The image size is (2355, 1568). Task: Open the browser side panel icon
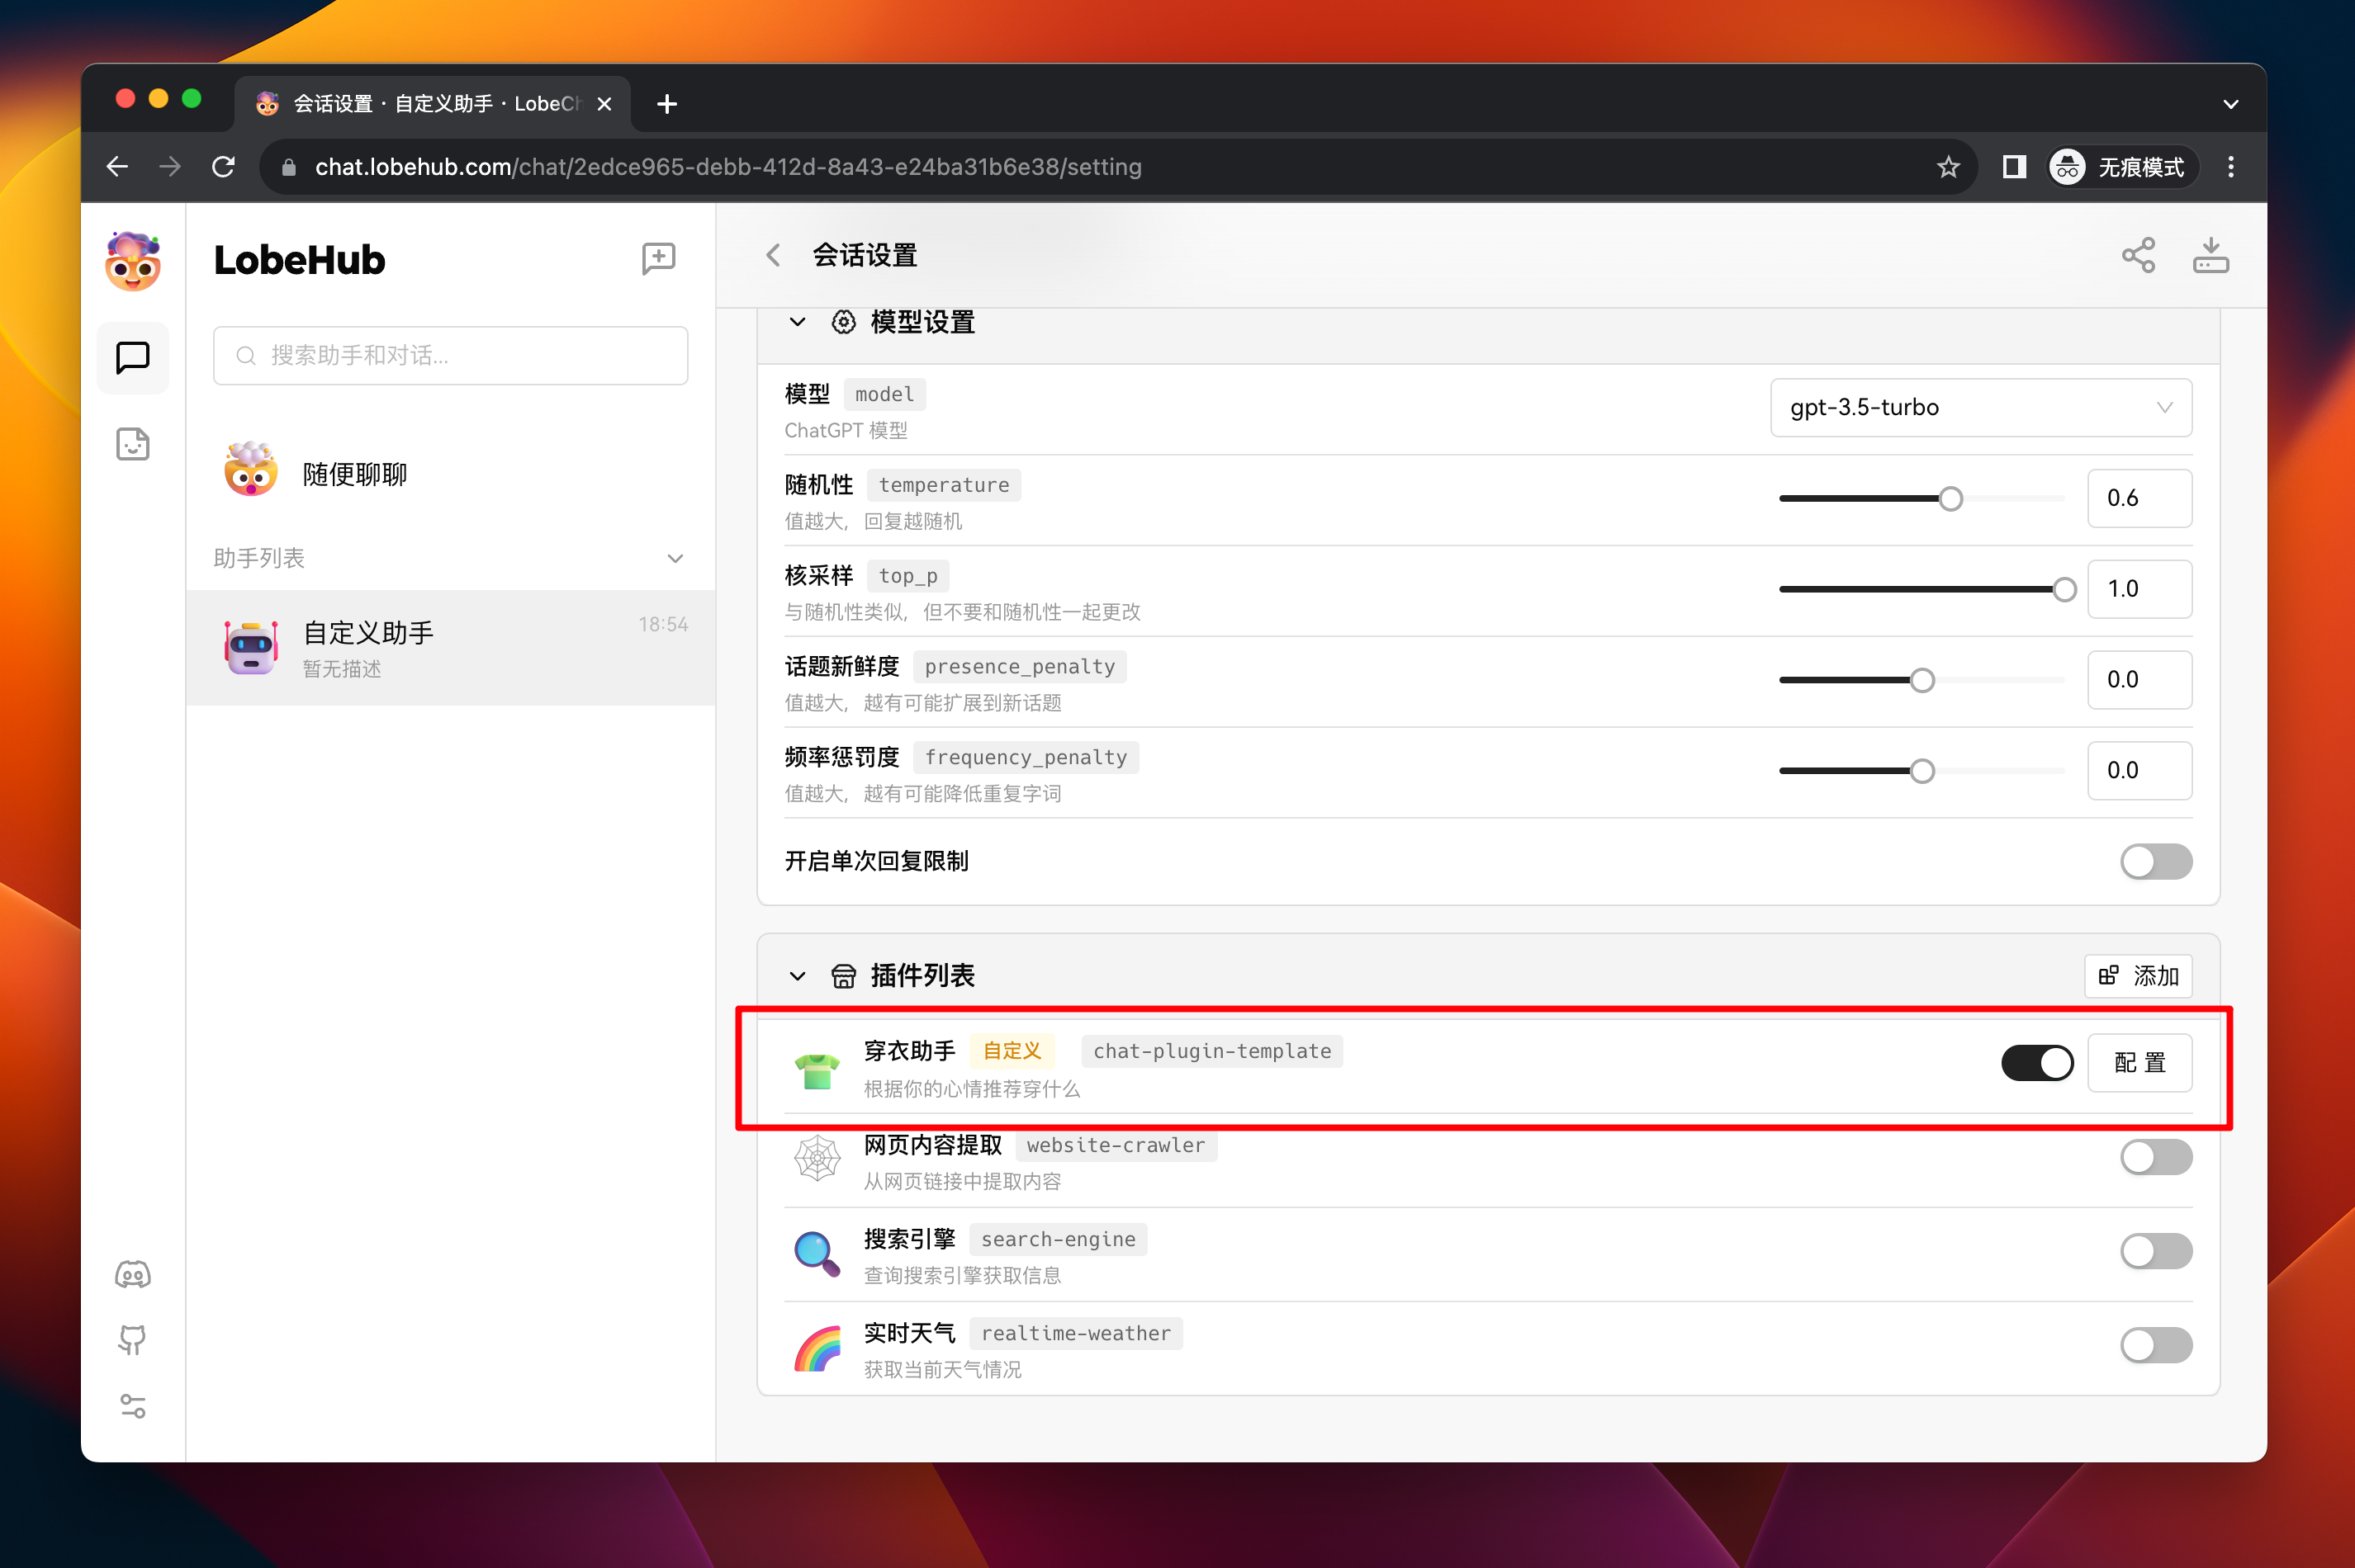point(2015,167)
